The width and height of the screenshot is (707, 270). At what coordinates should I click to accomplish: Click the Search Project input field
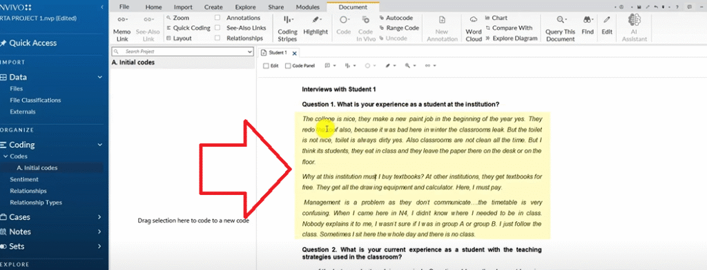182,52
